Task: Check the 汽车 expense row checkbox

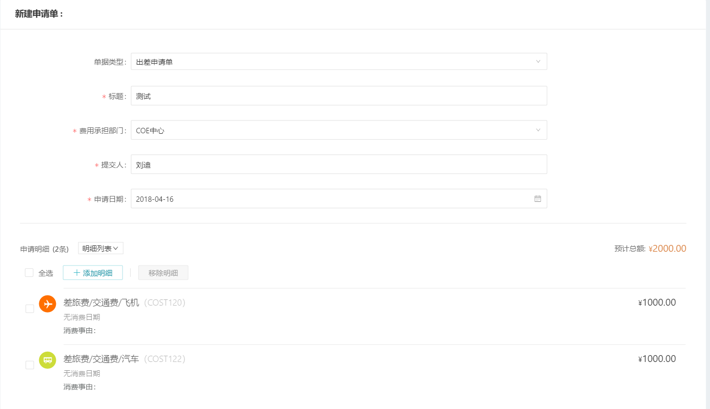Action: coord(29,365)
